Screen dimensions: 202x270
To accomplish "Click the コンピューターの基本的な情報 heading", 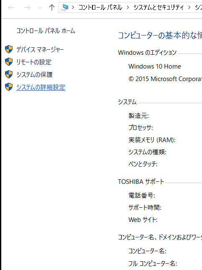I will [x=160, y=36].
